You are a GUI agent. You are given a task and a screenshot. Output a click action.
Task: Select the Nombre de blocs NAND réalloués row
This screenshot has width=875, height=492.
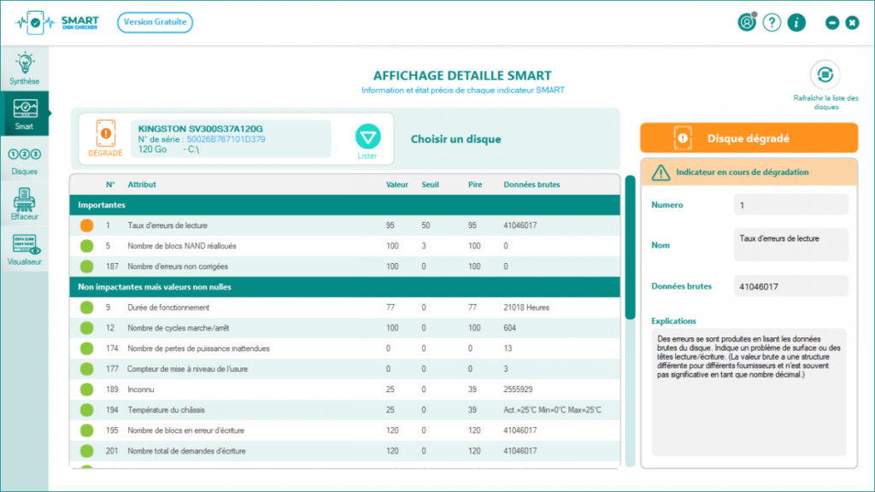[x=345, y=246]
